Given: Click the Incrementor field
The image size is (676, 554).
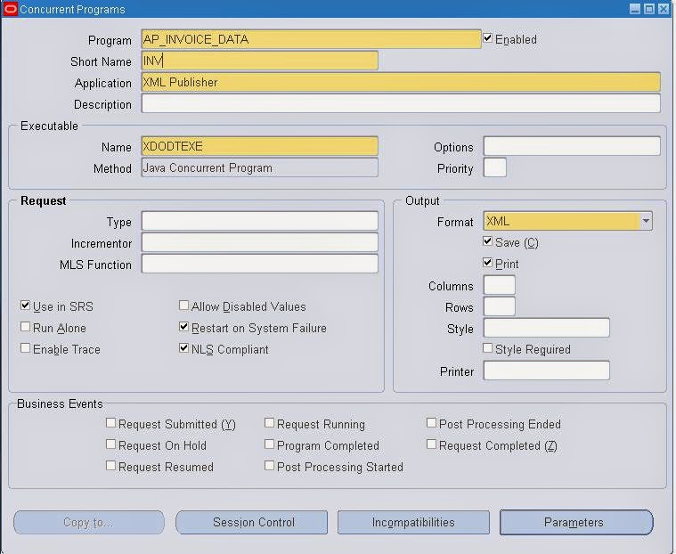Looking at the screenshot, I should (260, 242).
